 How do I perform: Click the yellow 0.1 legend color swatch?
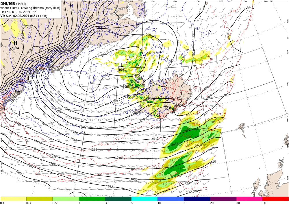[x=13, y=199]
